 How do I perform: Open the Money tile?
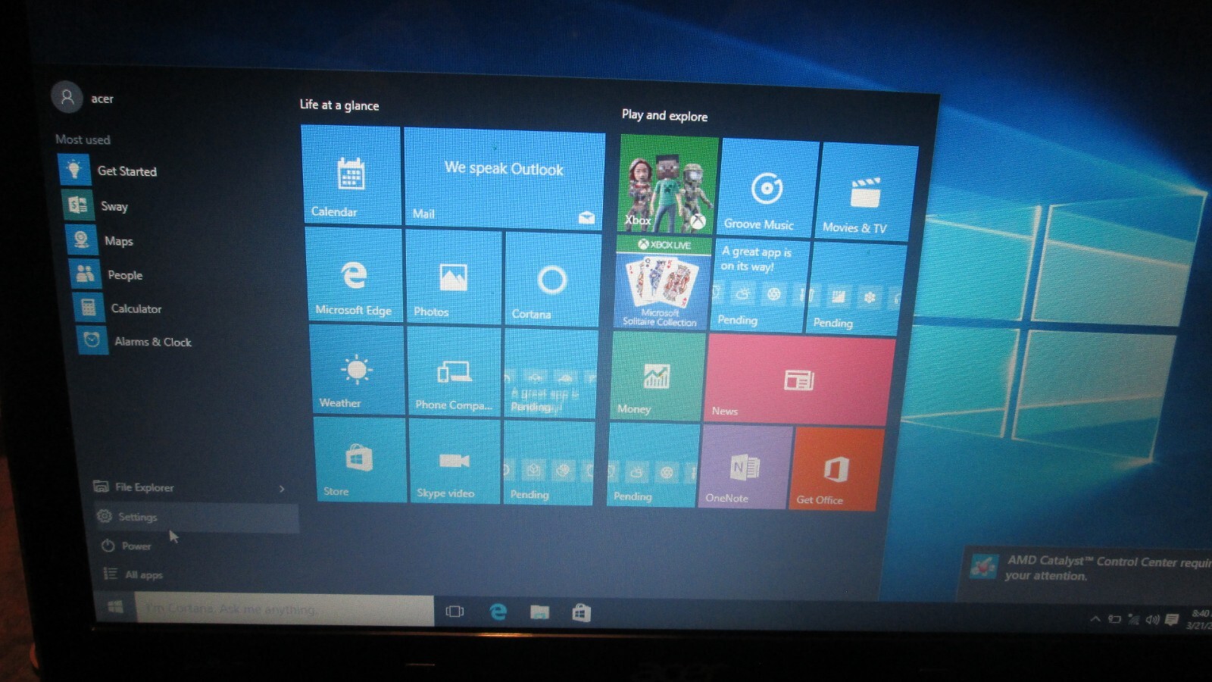coord(657,377)
